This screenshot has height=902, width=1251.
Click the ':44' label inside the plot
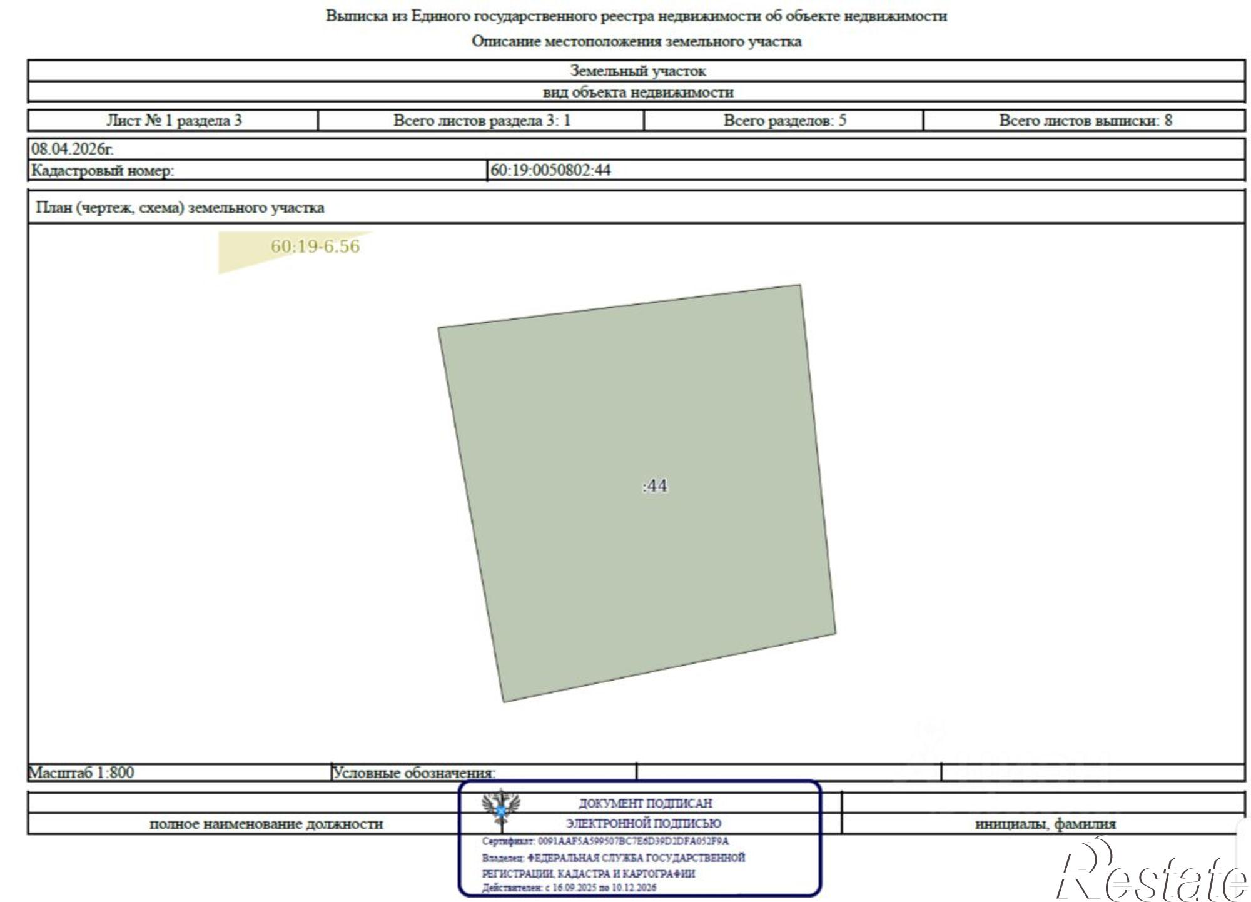tap(655, 486)
